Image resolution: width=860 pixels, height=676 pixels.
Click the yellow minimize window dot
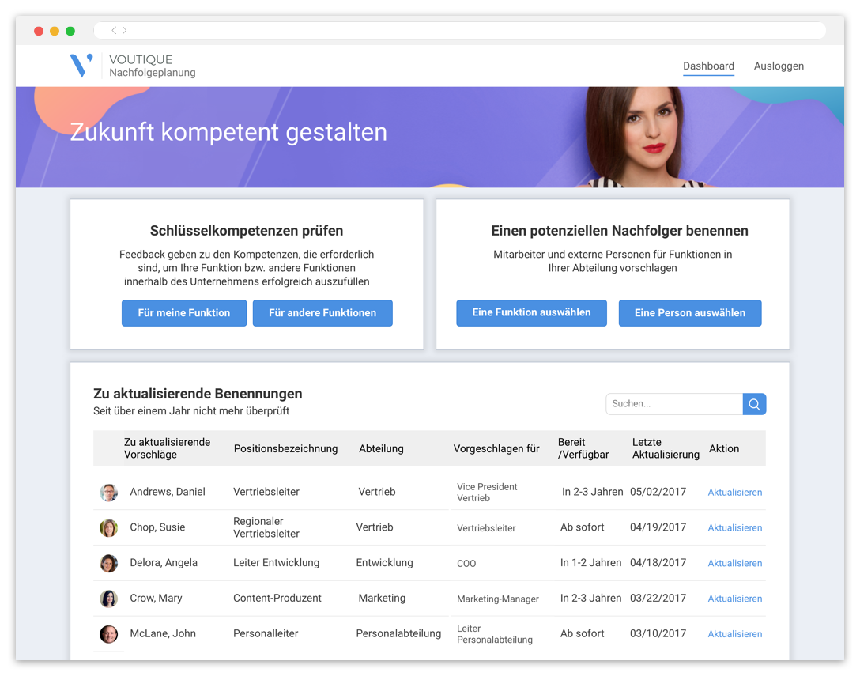click(x=55, y=32)
